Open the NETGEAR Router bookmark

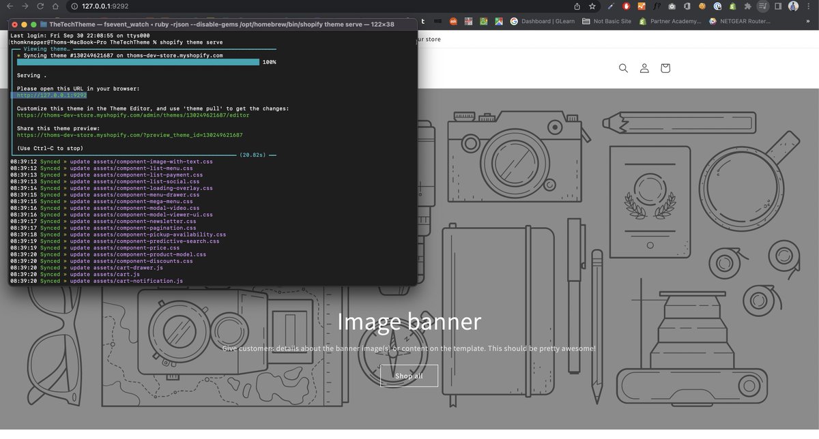739,21
